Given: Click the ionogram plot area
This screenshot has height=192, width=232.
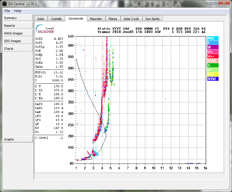Looking at the screenshot, I should pyautogui.click(x=141, y=100).
